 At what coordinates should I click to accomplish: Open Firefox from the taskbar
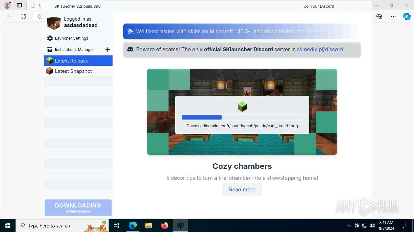(x=165, y=226)
